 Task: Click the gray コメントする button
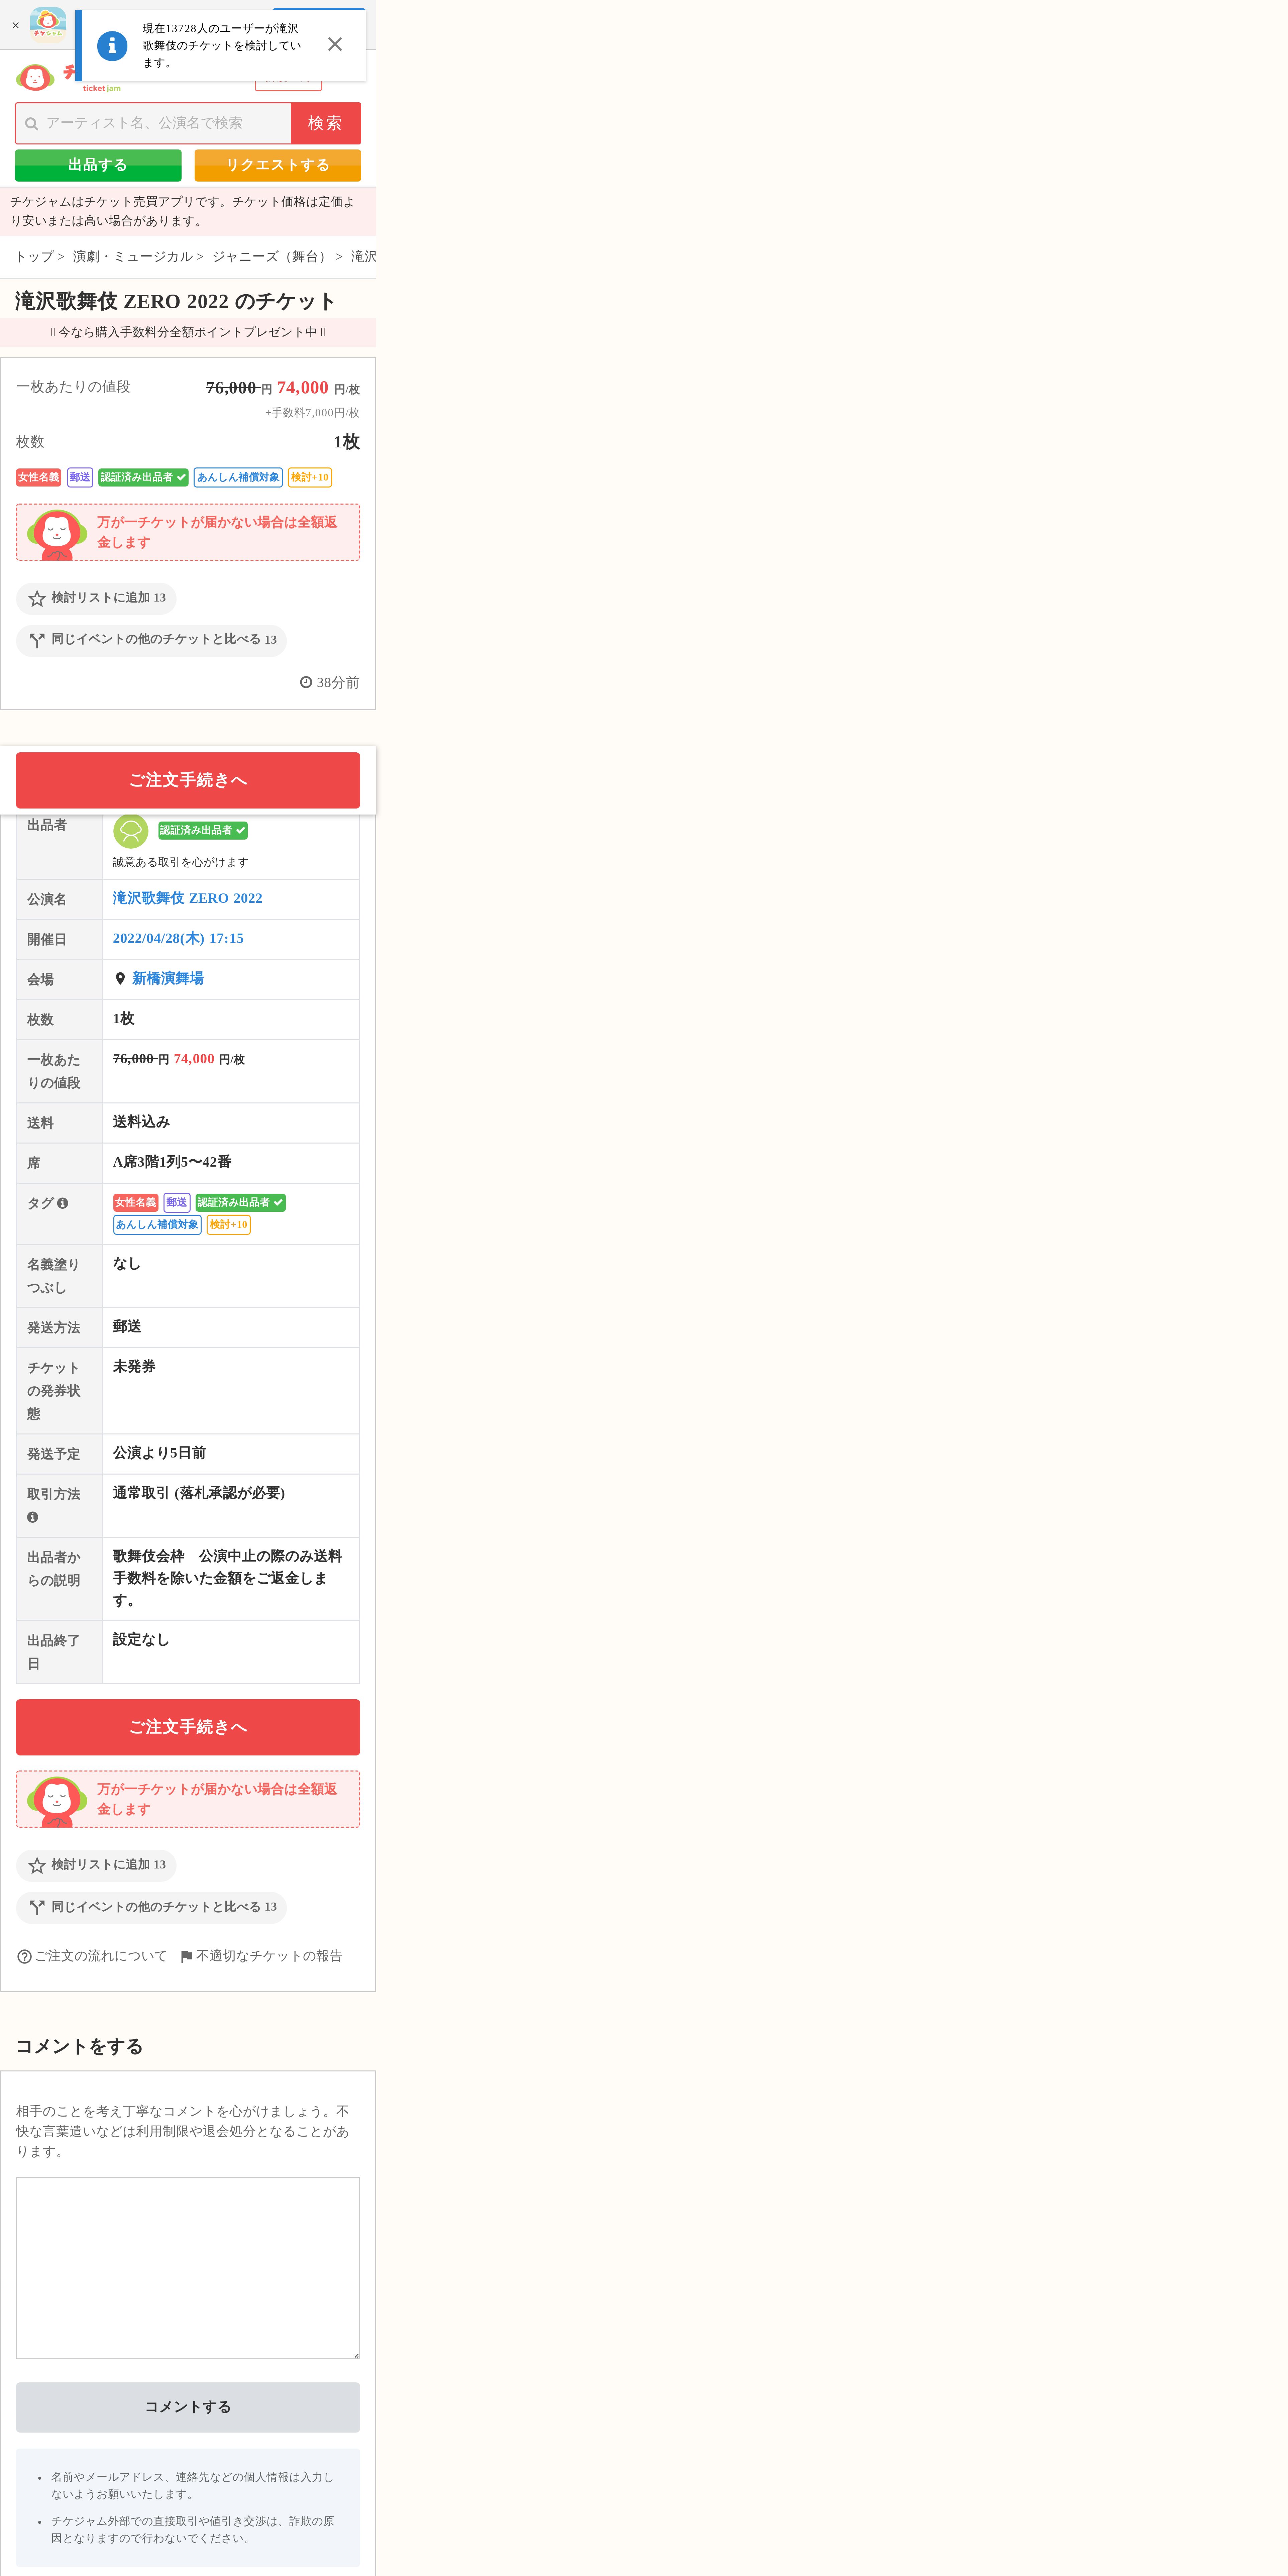click(x=188, y=2407)
